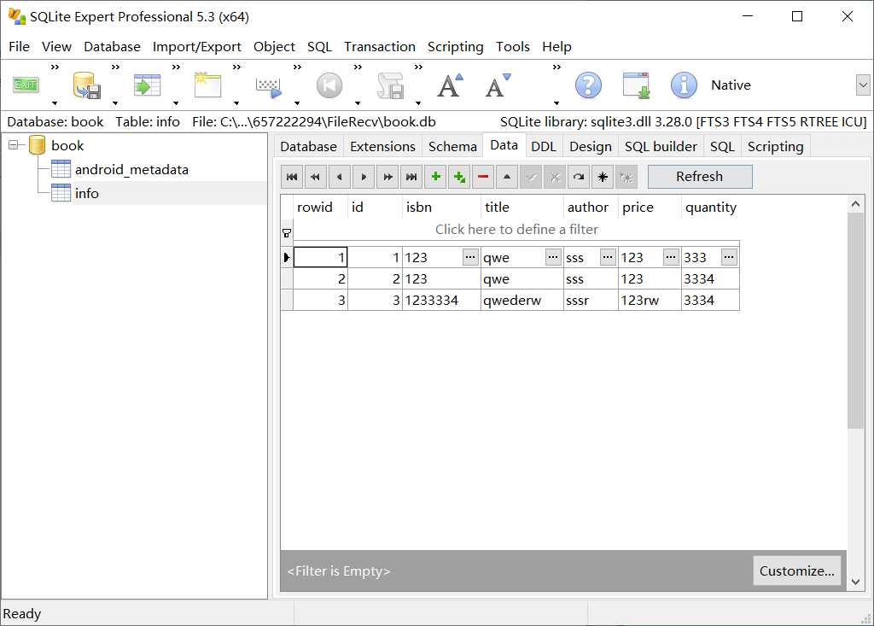Click the blue info About icon

click(x=684, y=85)
